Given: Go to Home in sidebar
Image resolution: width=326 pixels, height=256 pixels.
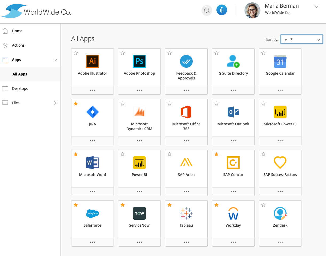Looking at the screenshot, I should (x=30, y=31).
